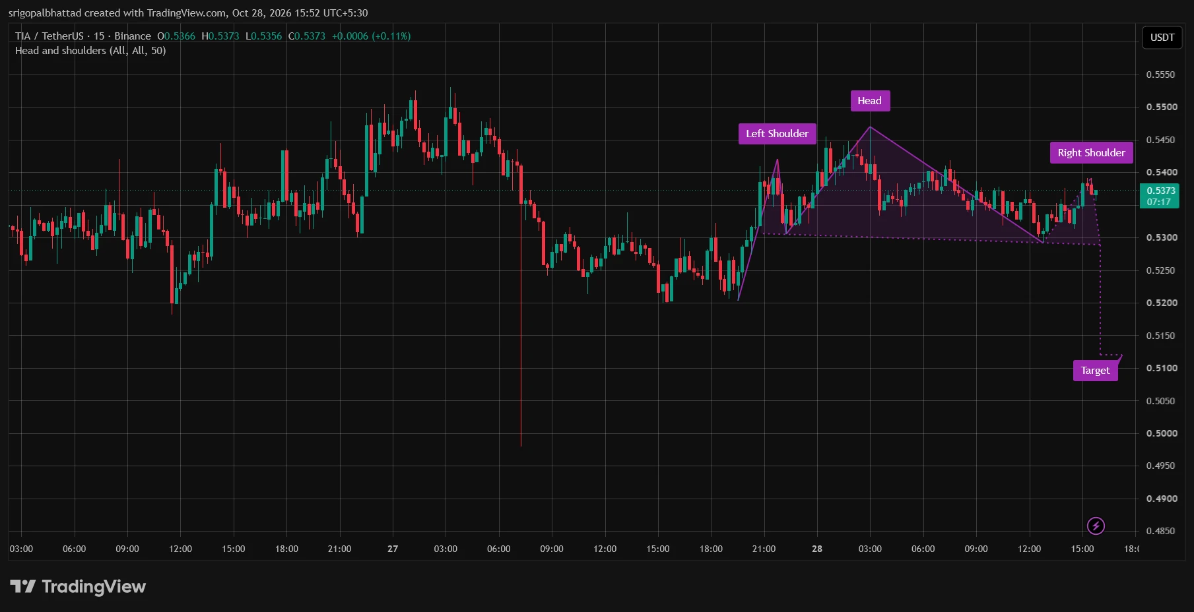Click the open value 0.5366 in the legend

point(180,36)
